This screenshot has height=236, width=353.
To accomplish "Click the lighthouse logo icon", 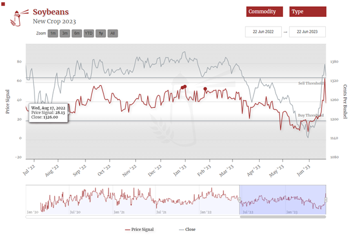I will coord(19,18).
